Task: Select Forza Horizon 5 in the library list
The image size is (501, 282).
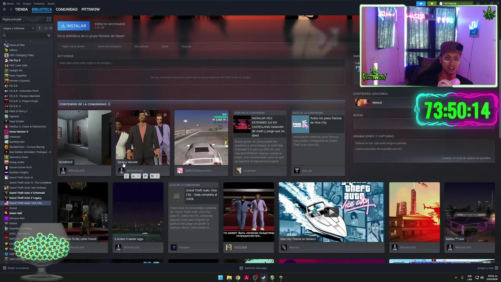Action: 18,132
